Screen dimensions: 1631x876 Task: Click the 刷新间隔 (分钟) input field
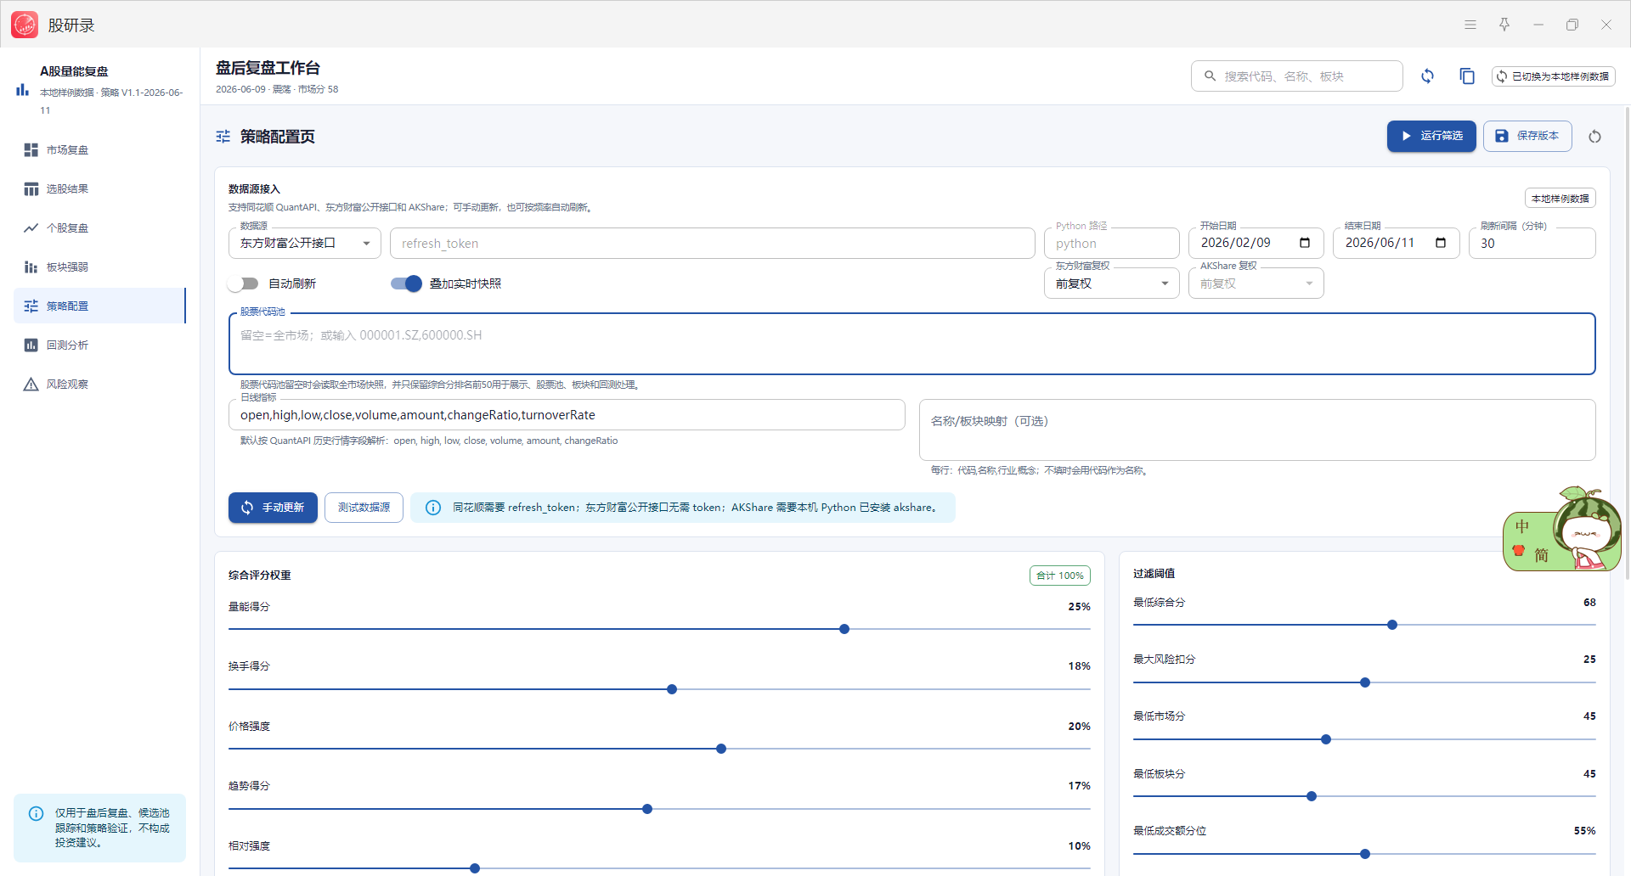1532,244
